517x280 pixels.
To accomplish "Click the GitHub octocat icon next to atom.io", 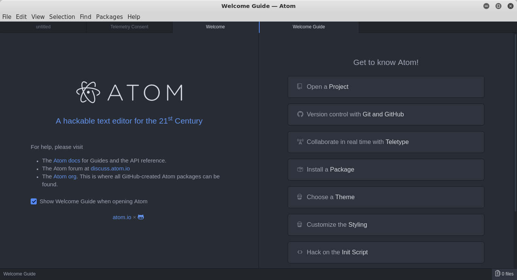I will [141, 217].
